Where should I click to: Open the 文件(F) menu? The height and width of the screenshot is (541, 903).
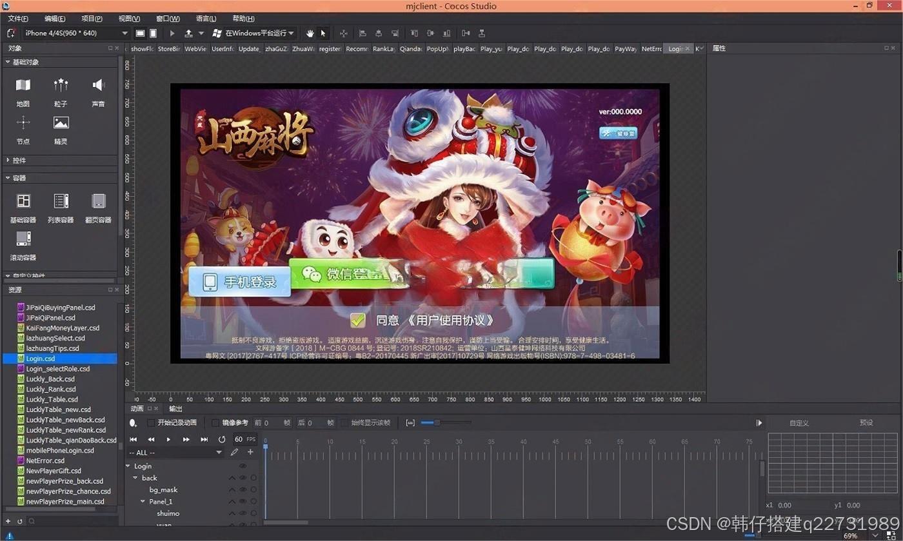tap(18, 19)
